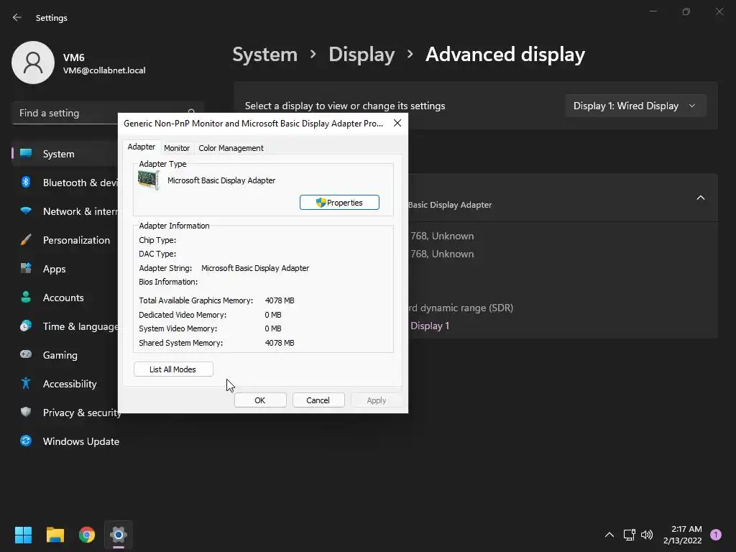736x552 pixels.
Task: Open Accessibility settings
Action: point(65,384)
